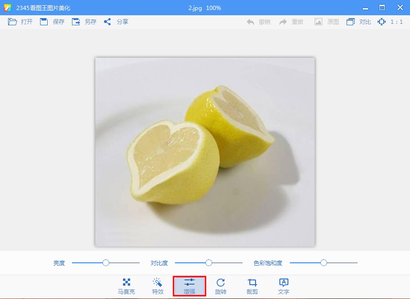Click Save As (另存) in toolbar
Viewport: 410px width, 299px height.
[76, 22]
